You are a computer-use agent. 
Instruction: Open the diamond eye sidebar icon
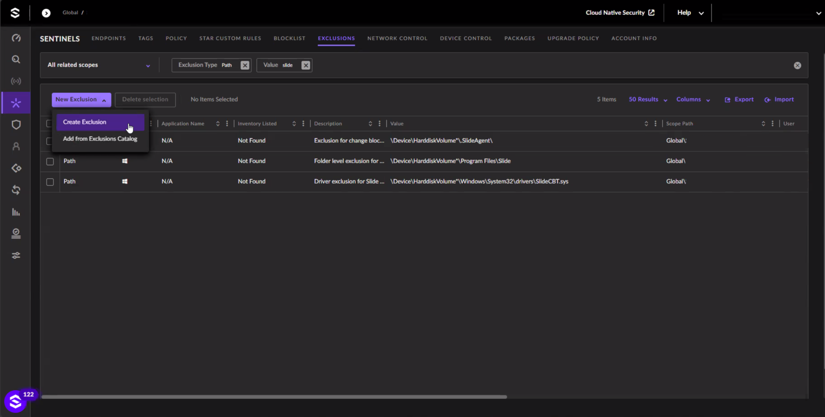click(x=16, y=168)
